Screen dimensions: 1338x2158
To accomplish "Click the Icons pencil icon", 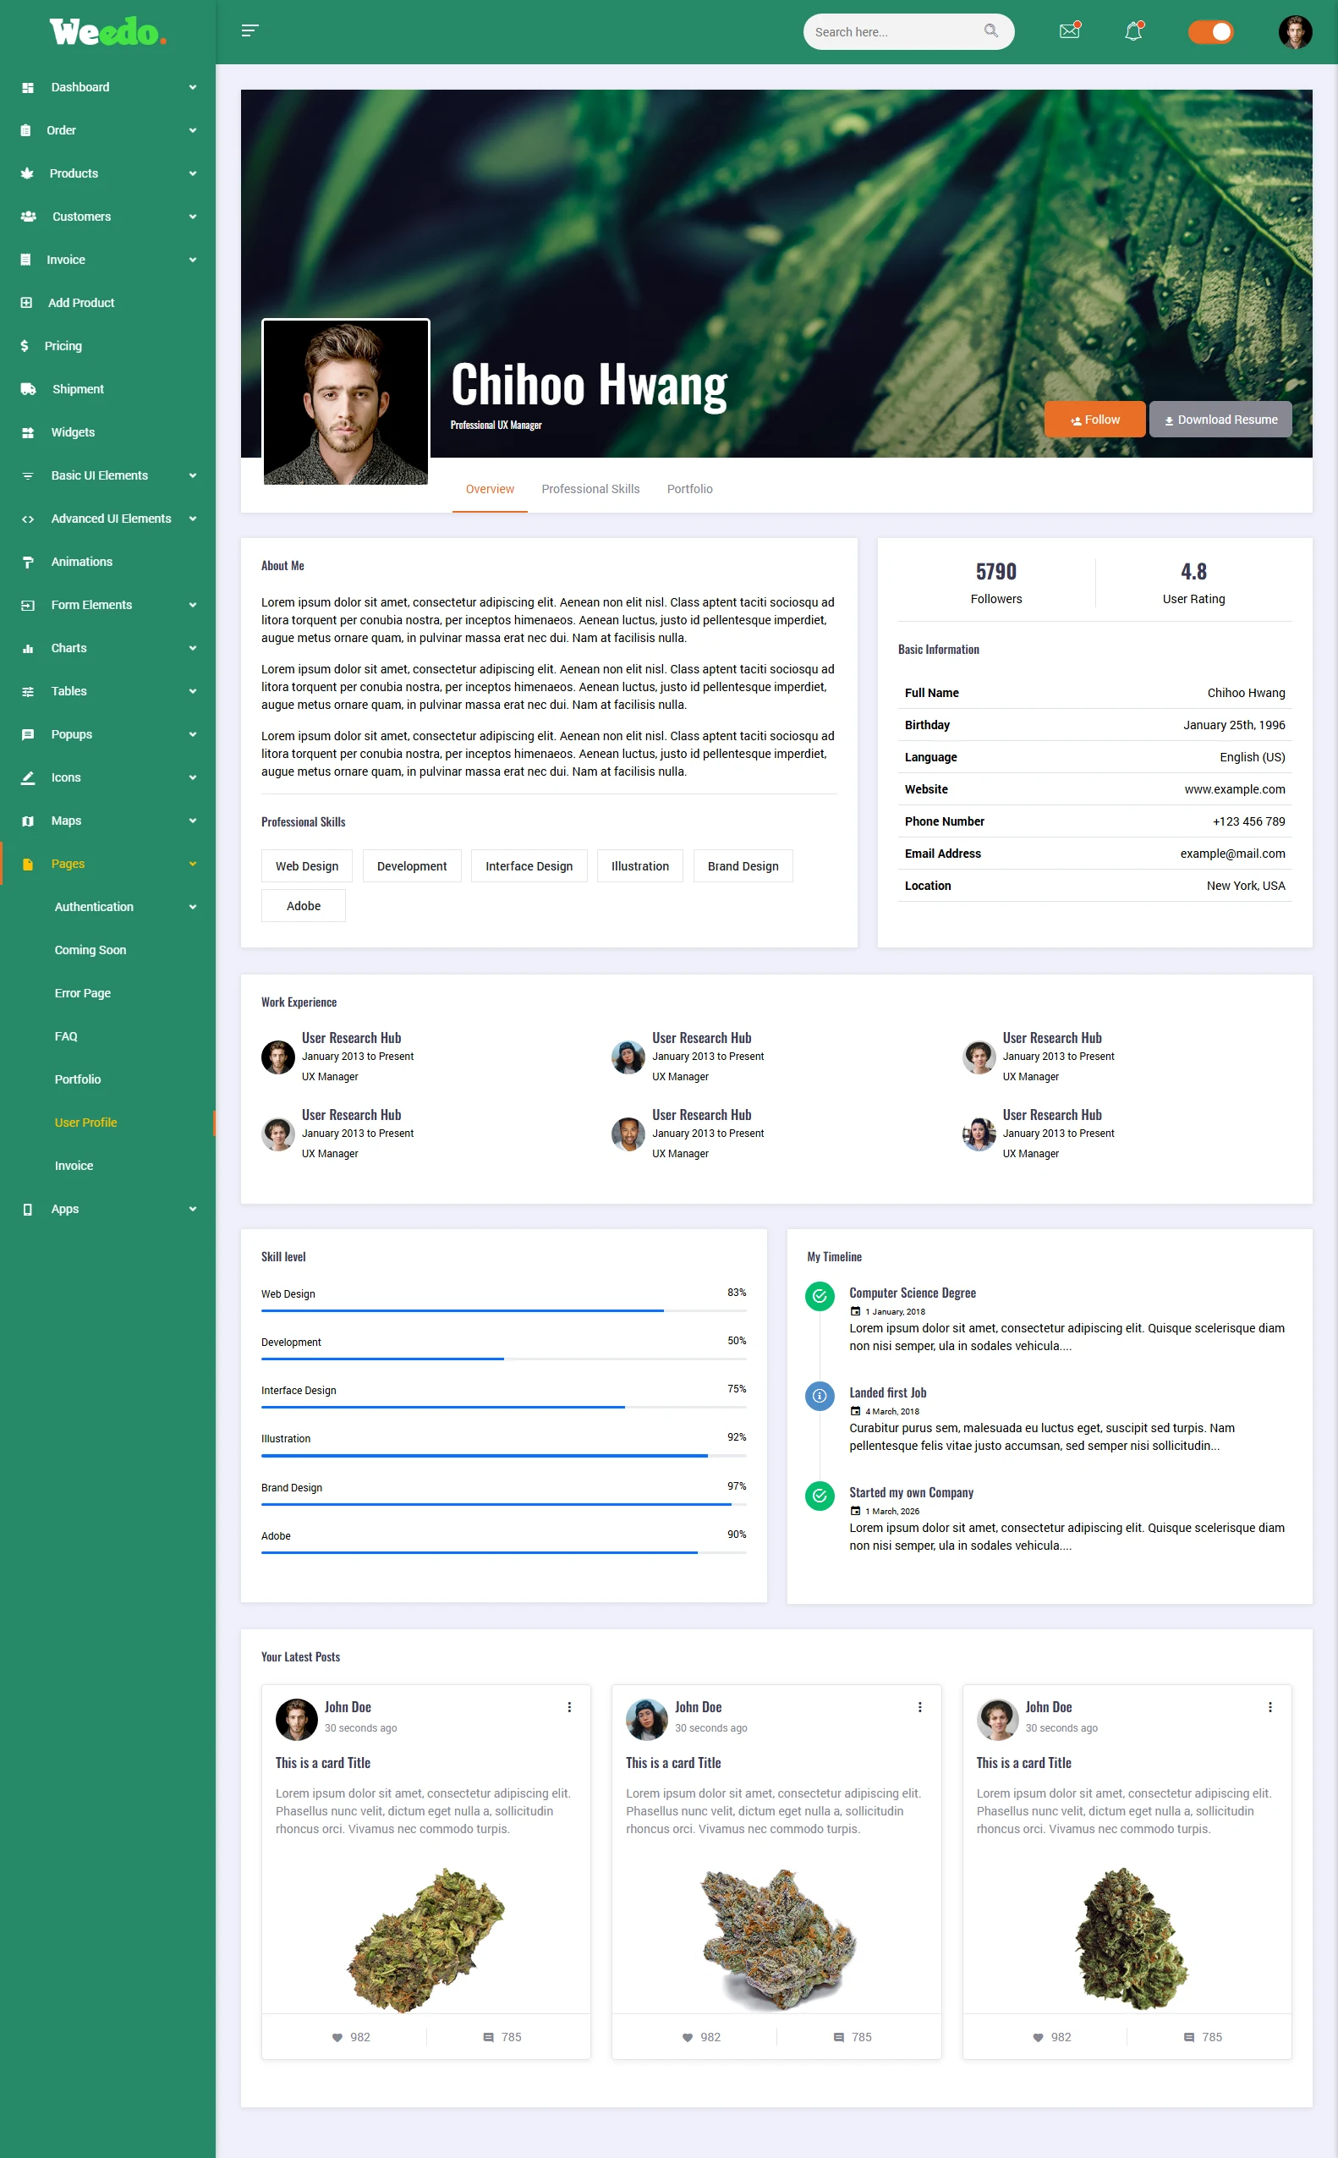I will pyautogui.click(x=27, y=778).
